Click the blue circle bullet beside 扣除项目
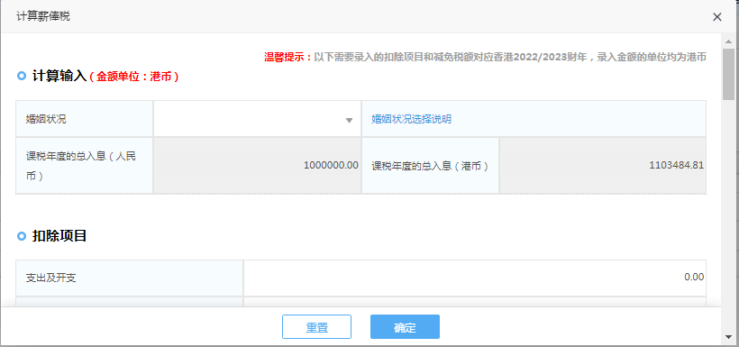Image resolution: width=739 pixels, height=347 pixels. (x=22, y=236)
